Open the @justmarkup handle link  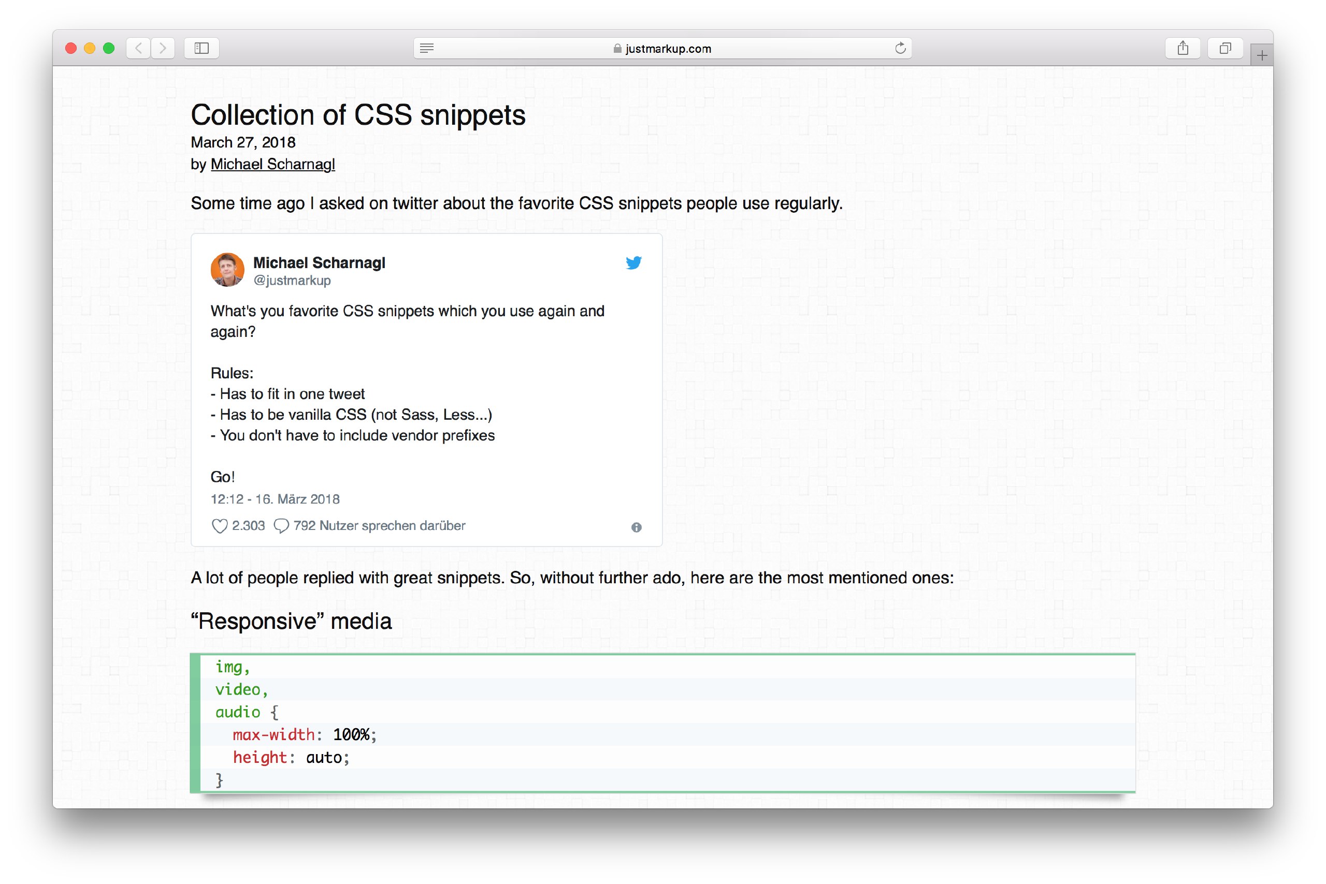pyautogui.click(x=292, y=280)
